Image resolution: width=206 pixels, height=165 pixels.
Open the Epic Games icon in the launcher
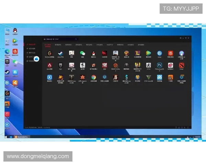[x=60, y=65]
